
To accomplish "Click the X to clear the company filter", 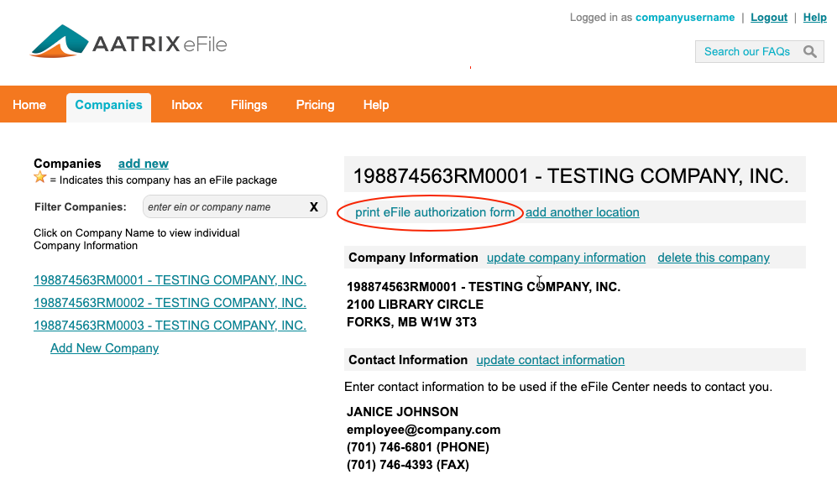I will tap(314, 206).
